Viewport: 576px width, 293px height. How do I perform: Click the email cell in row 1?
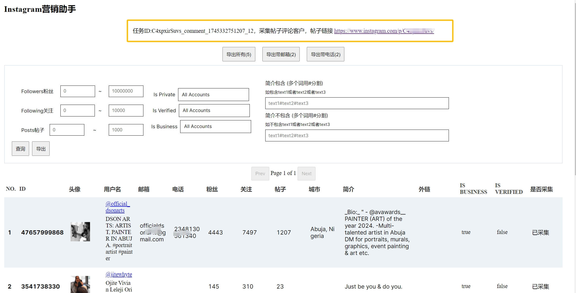pos(153,232)
